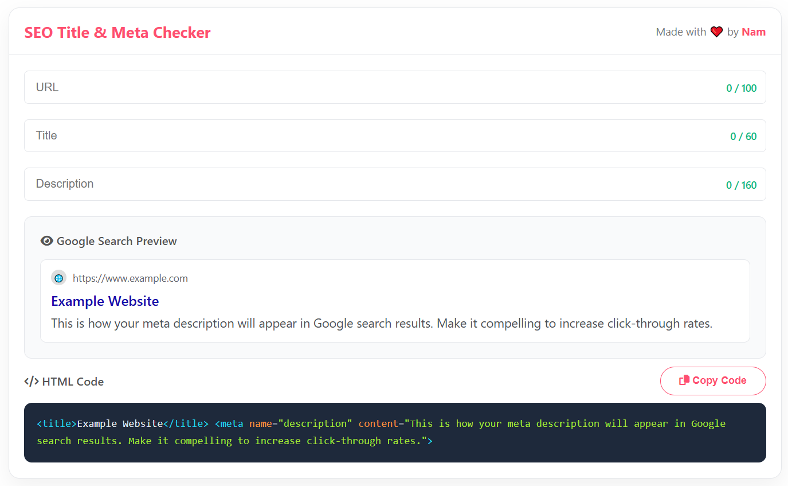Click the 0/100 character counter
Viewport: 788px width, 486px height.
point(742,87)
